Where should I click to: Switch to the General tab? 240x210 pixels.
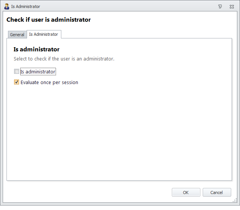[17, 35]
